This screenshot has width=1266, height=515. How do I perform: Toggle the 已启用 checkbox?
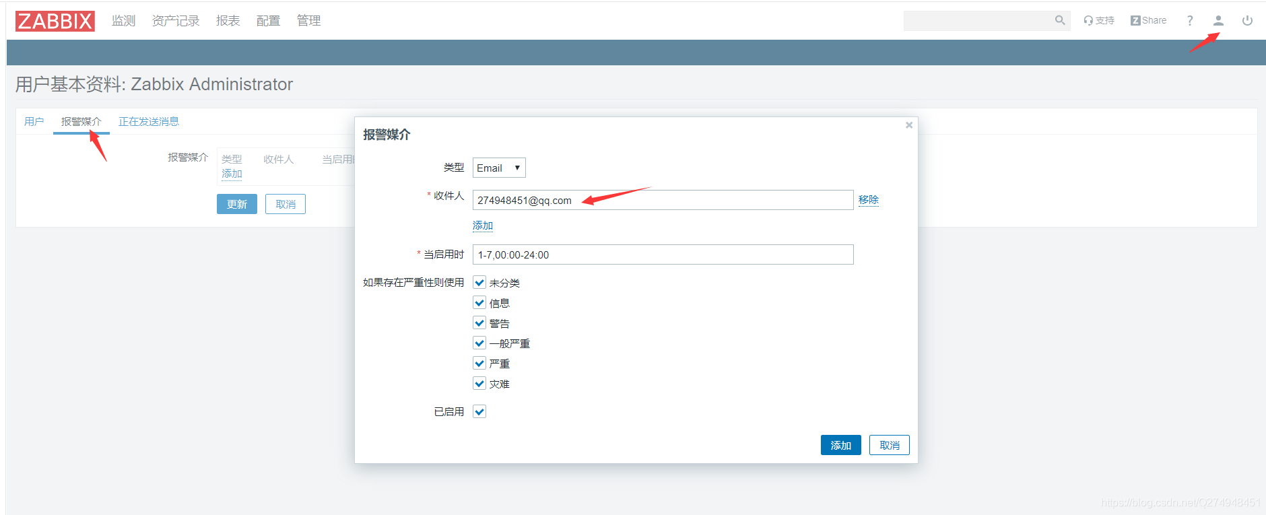479,411
